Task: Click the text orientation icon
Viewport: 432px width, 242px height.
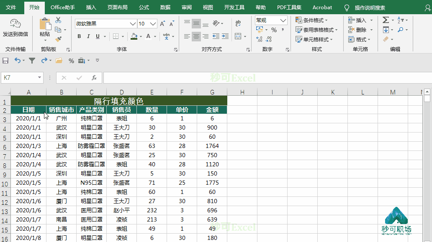Action: click(216, 23)
